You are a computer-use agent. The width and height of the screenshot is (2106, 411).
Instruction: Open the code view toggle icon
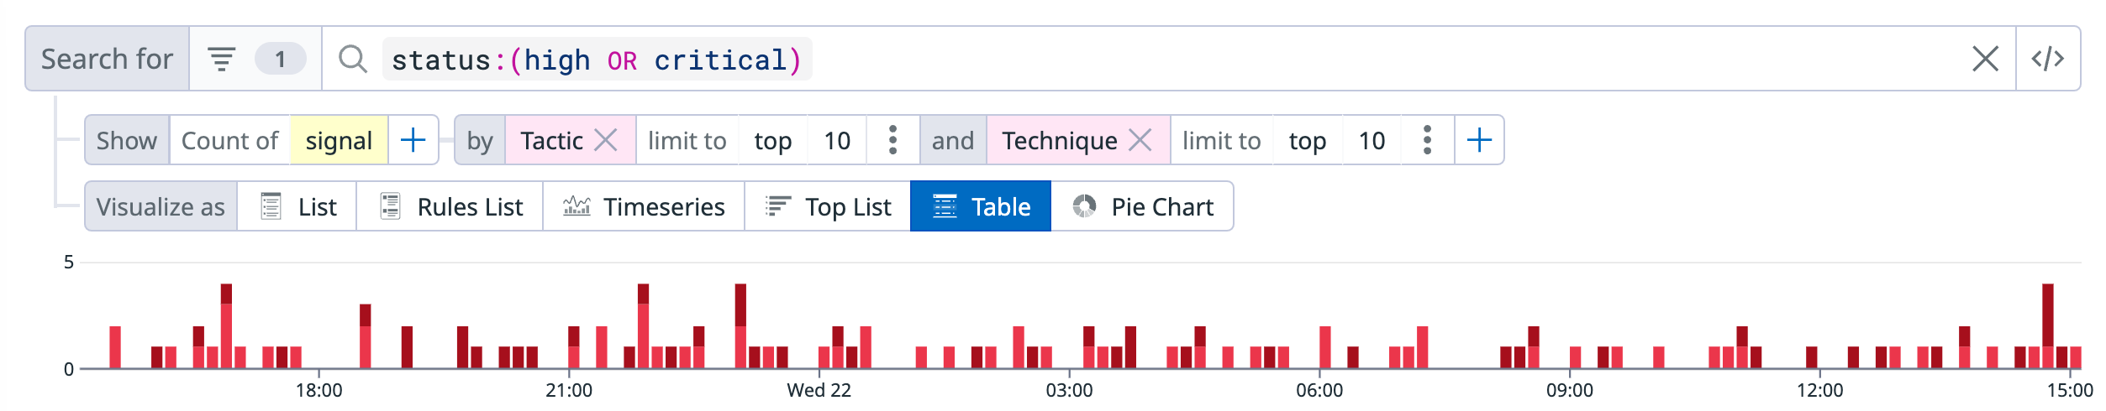[x=2047, y=59]
